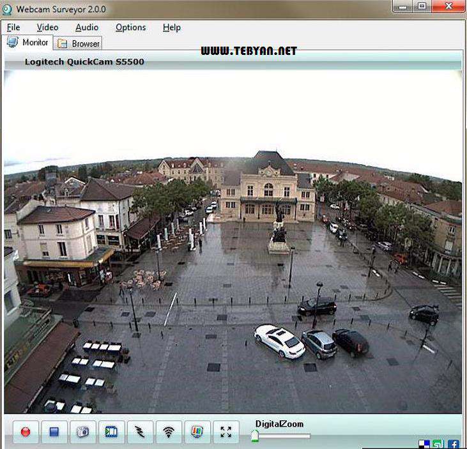Click the Facebook icon in the bottom corner
The image size is (467, 449).
[454, 445]
